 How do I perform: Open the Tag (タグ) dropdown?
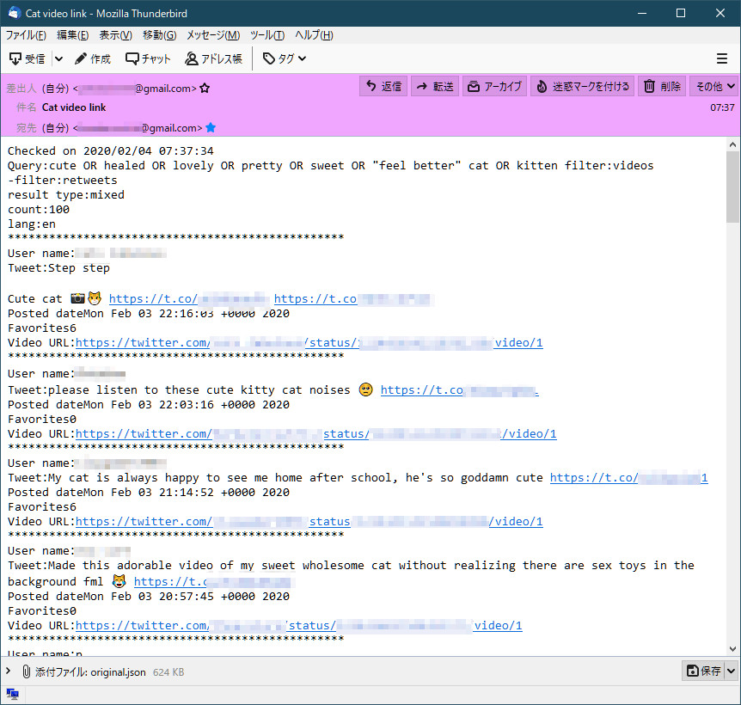(285, 58)
